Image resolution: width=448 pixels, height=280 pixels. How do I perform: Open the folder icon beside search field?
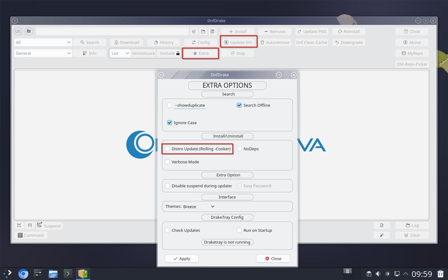(203, 31)
